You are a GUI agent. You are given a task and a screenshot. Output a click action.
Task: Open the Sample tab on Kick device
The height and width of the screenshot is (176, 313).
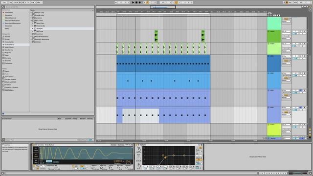[x=113, y=145]
